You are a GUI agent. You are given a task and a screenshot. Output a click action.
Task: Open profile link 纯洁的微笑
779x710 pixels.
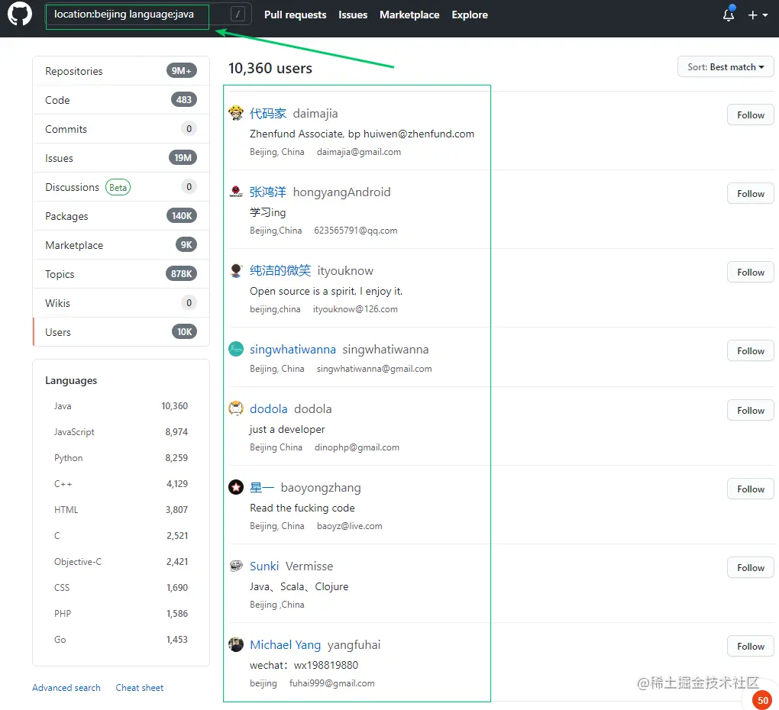(280, 270)
